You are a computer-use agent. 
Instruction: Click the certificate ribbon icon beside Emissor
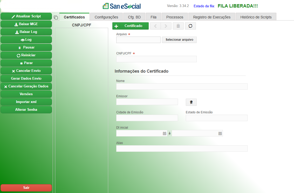pyautogui.click(x=191, y=102)
